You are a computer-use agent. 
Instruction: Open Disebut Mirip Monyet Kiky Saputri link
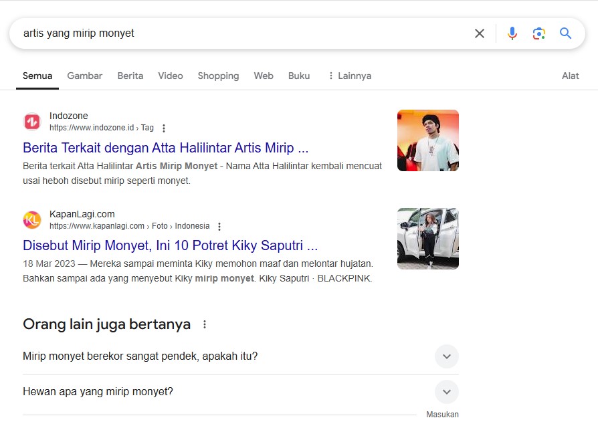(170, 246)
